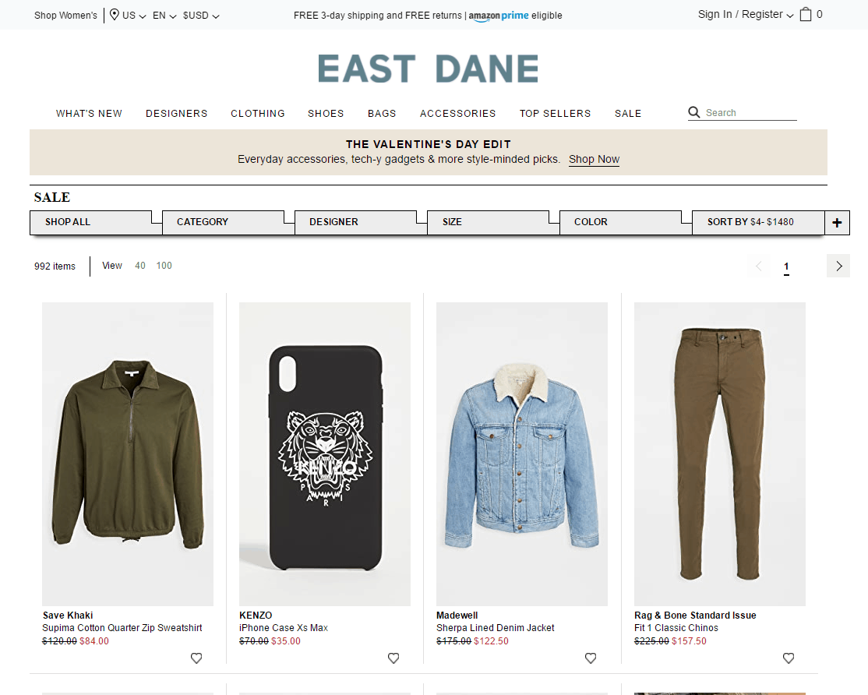Select page number 1

point(786,266)
